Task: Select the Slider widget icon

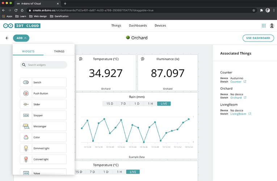Action: click(26, 104)
